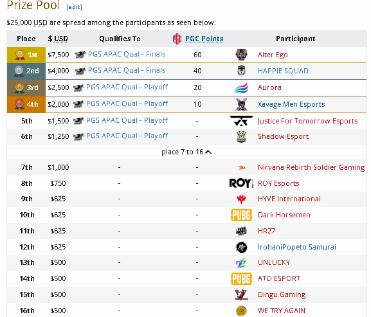Open the HR27 team page
The image size is (371, 317).
pos(266,231)
